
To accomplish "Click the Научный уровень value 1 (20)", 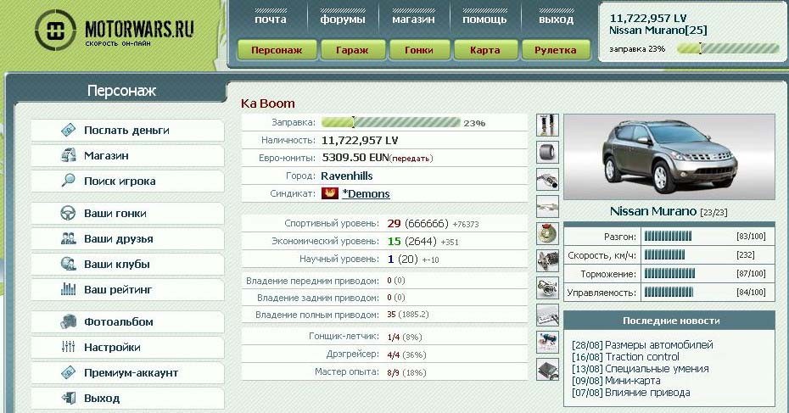I will click(402, 259).
